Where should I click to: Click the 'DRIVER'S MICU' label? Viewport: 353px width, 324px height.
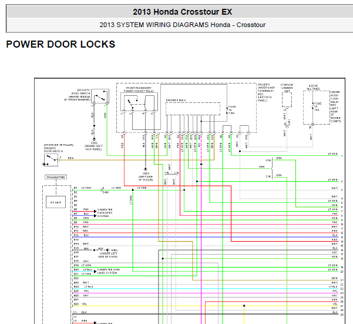176,101
